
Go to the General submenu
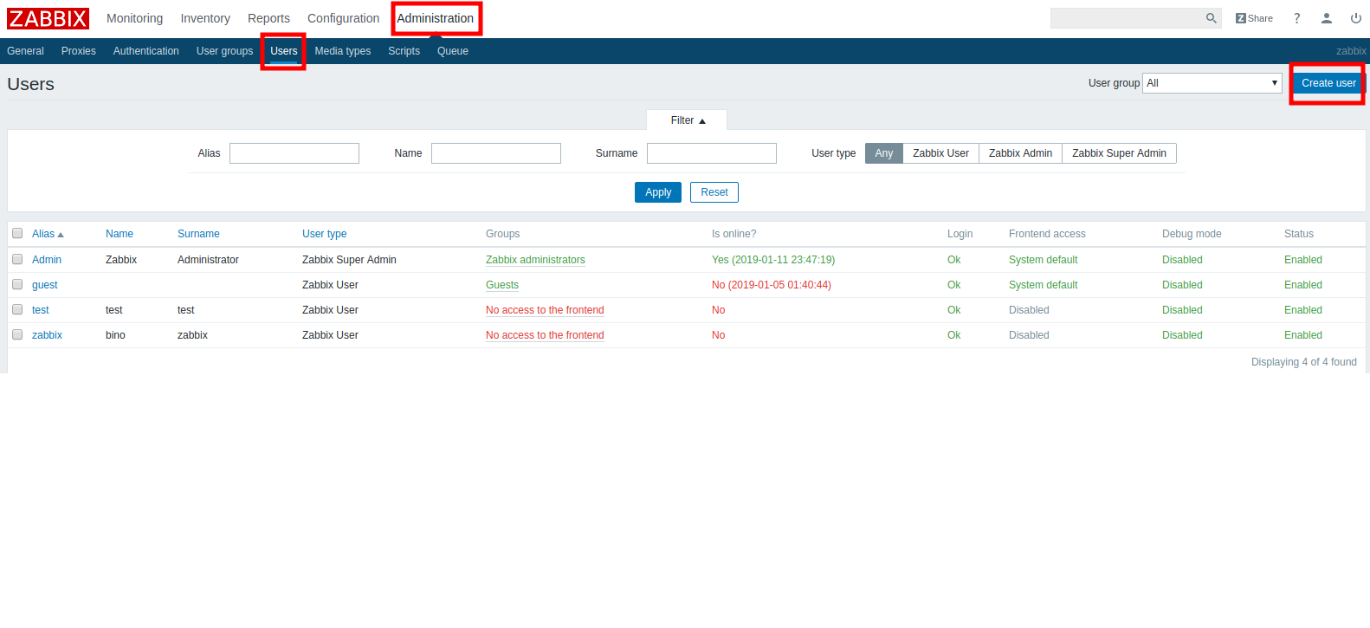(x=25, y=51)
